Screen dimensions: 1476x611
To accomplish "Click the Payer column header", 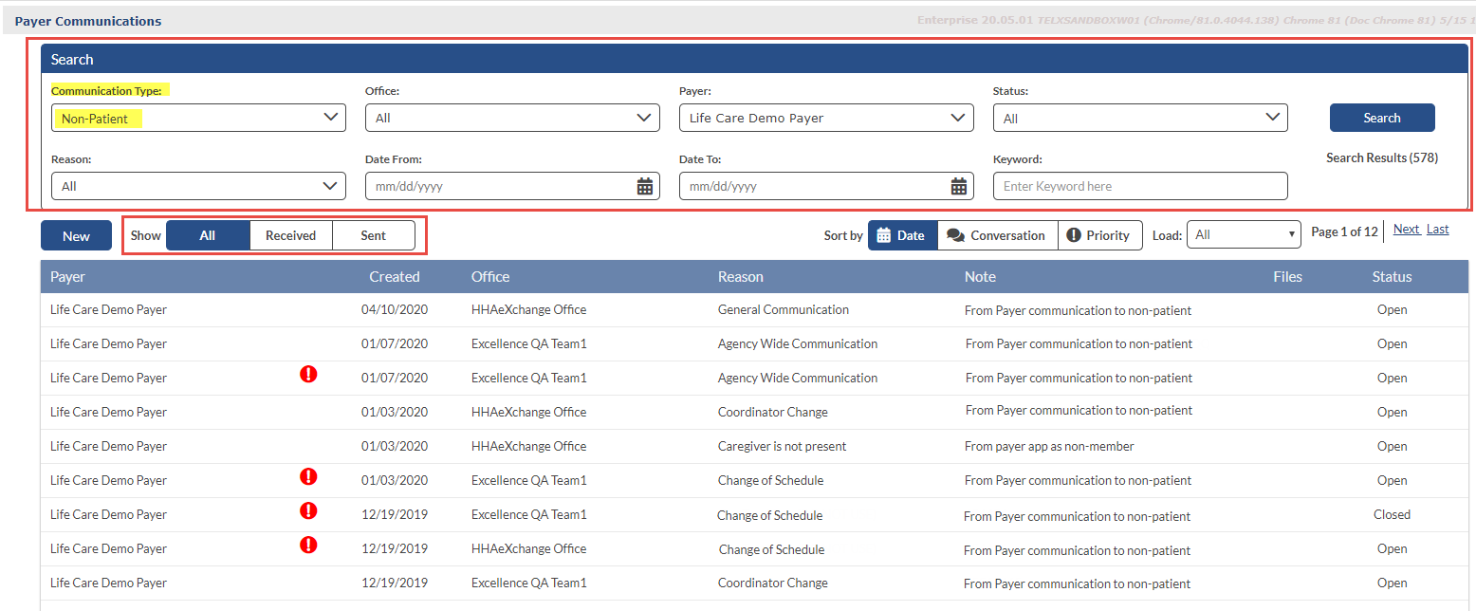I will point(68,277).
